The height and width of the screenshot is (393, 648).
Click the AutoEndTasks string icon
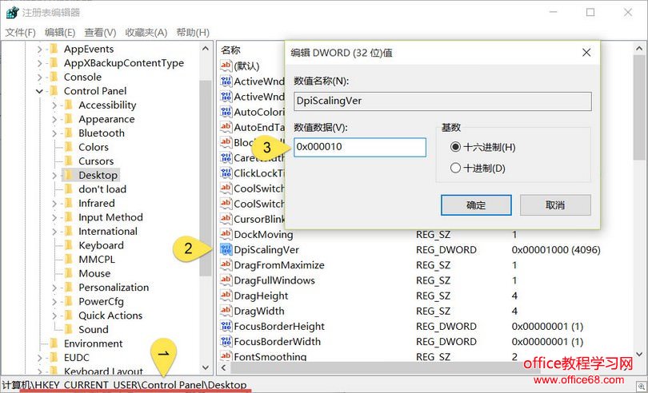(x=226, y=127)
